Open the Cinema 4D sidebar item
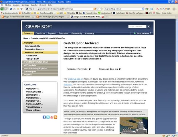178x137 pixels. (31, 56)
